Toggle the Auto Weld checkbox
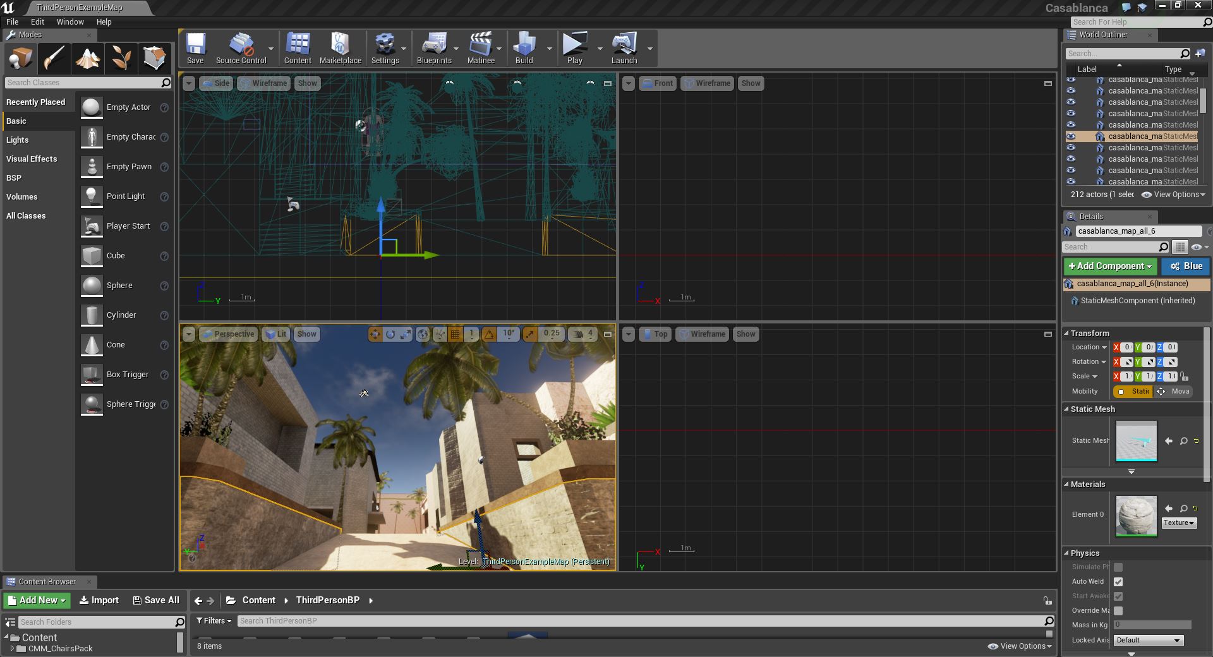 [1118, 582]
